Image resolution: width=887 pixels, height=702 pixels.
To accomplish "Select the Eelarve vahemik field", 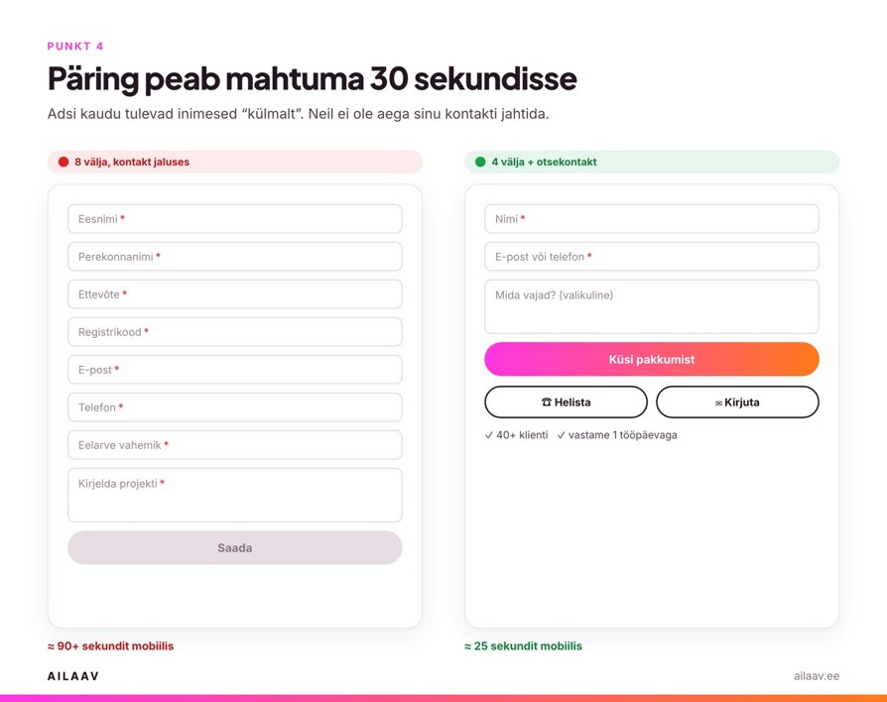I will tap(235, 445).
